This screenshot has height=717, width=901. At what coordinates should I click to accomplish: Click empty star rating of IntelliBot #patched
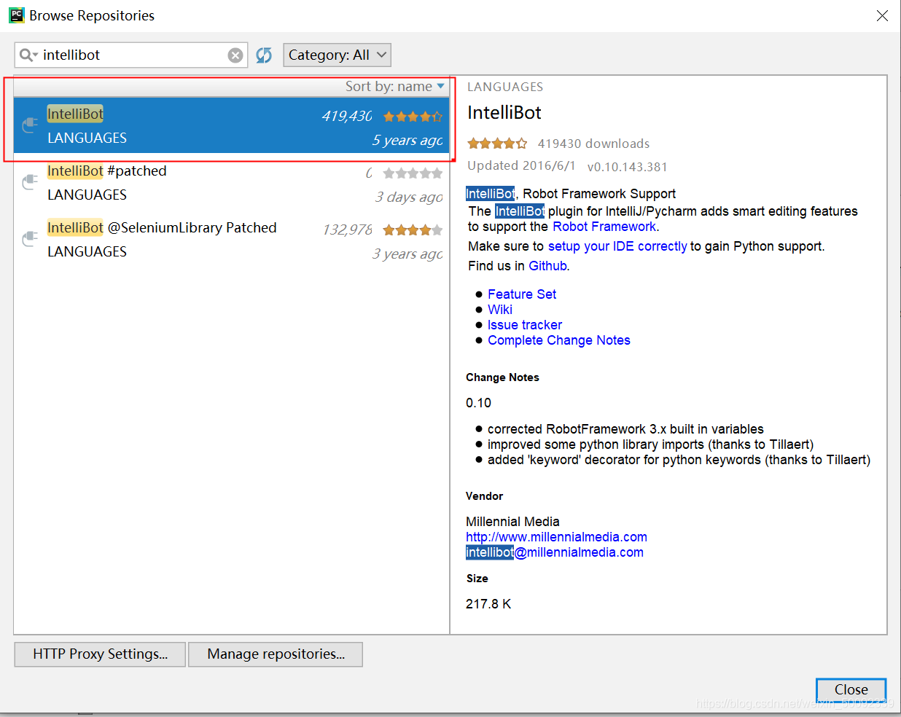tap(413, 173)
